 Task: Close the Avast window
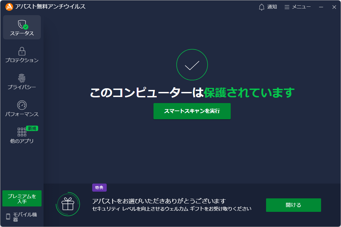pyautogui.click(x=334, y=7)
